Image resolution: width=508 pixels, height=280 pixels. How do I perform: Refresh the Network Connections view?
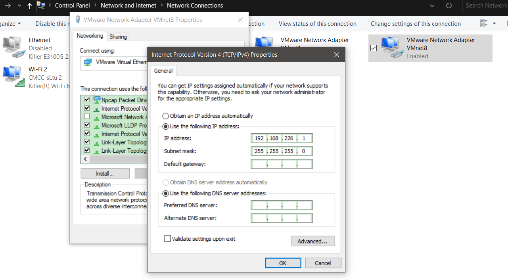[449, 6]
